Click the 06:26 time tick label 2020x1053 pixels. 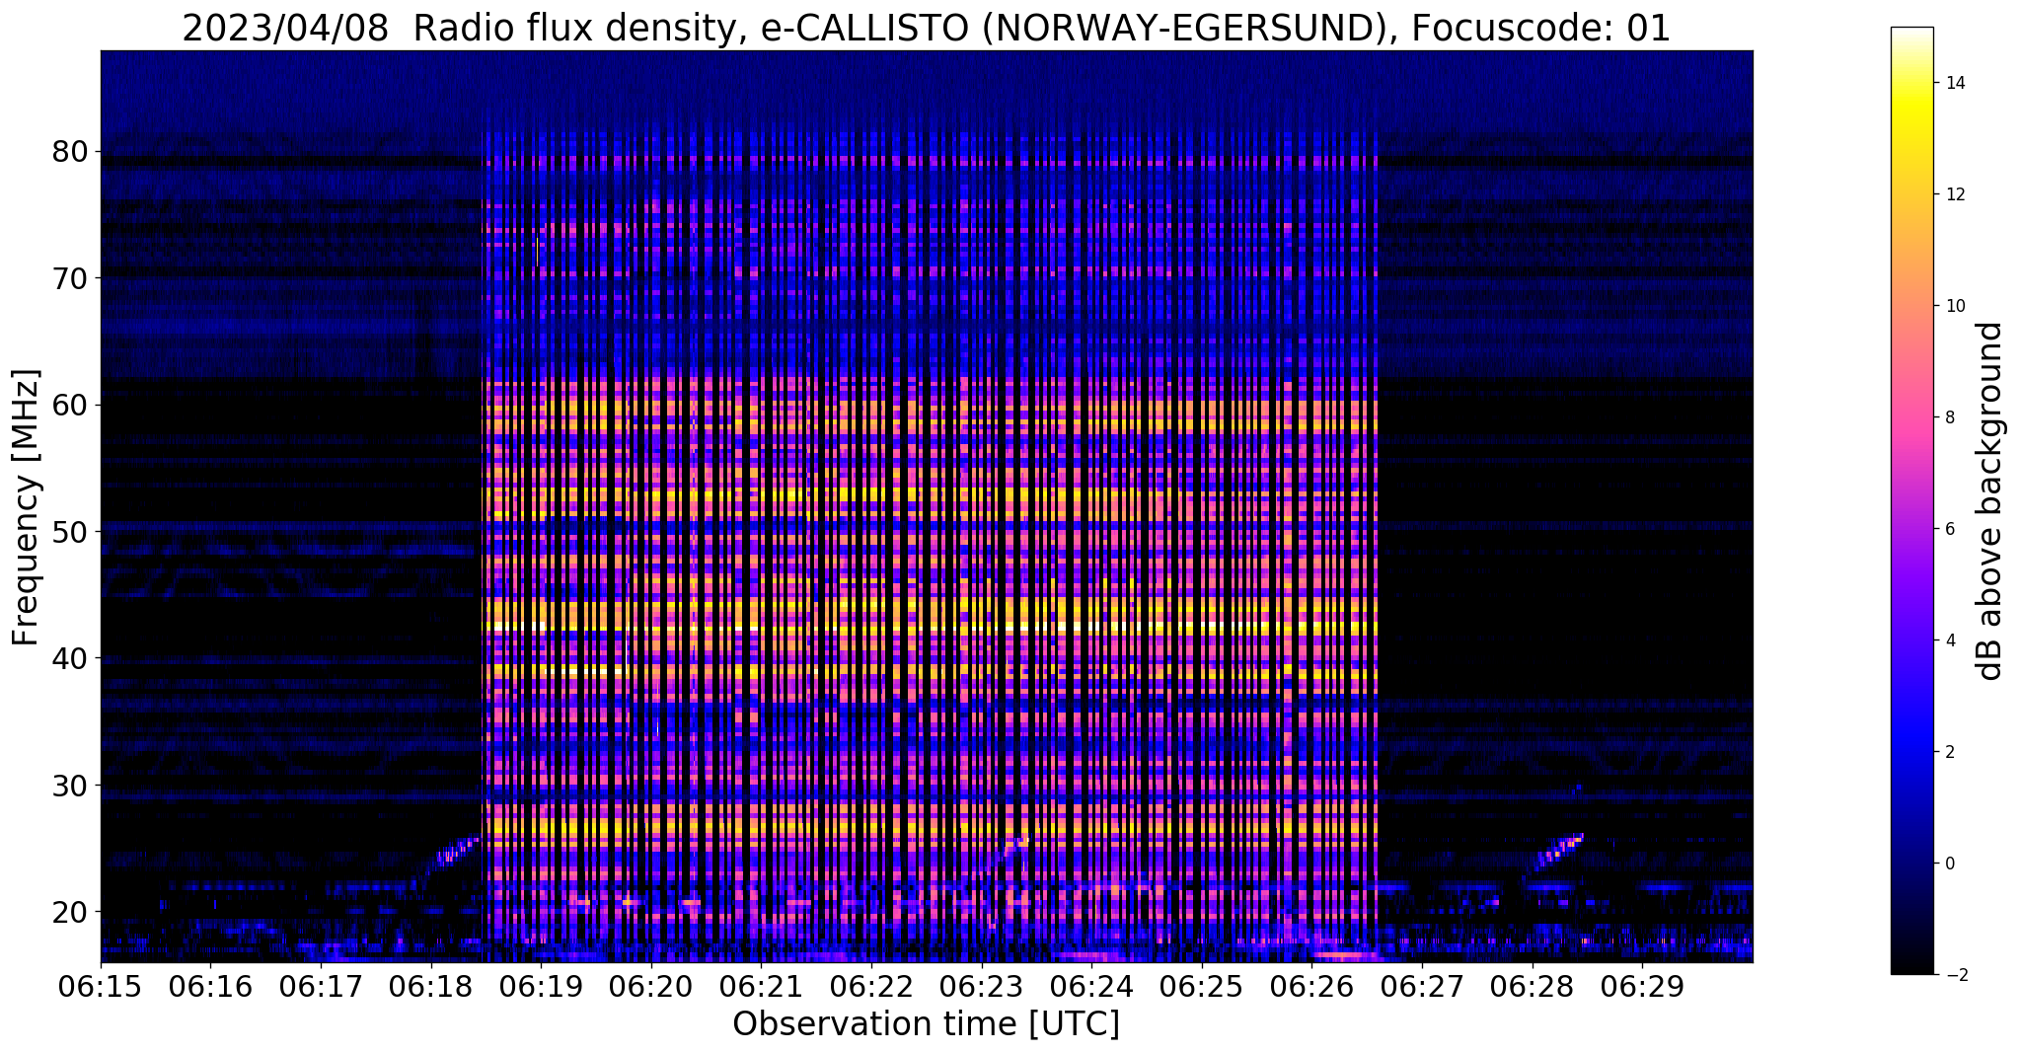[1311, 986]
